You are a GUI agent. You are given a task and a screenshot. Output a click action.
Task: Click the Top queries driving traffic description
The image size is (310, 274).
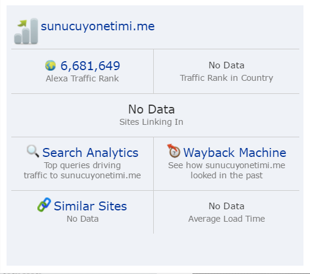tap(83, 171)
